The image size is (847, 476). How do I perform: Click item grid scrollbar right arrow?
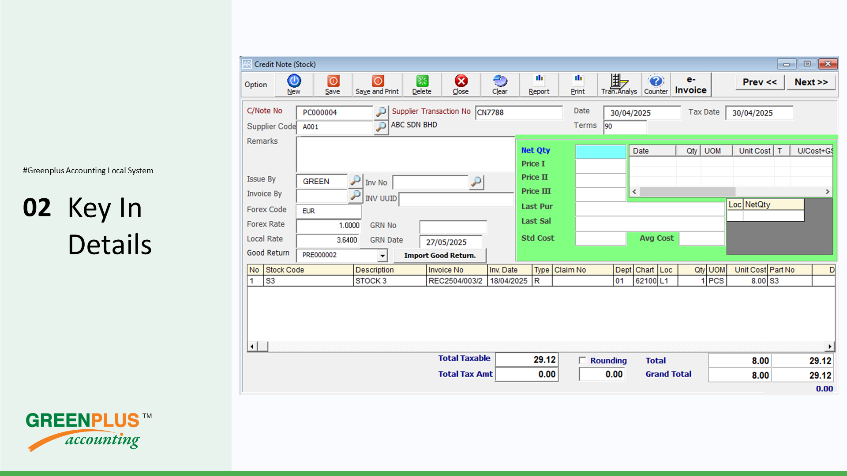830,346
